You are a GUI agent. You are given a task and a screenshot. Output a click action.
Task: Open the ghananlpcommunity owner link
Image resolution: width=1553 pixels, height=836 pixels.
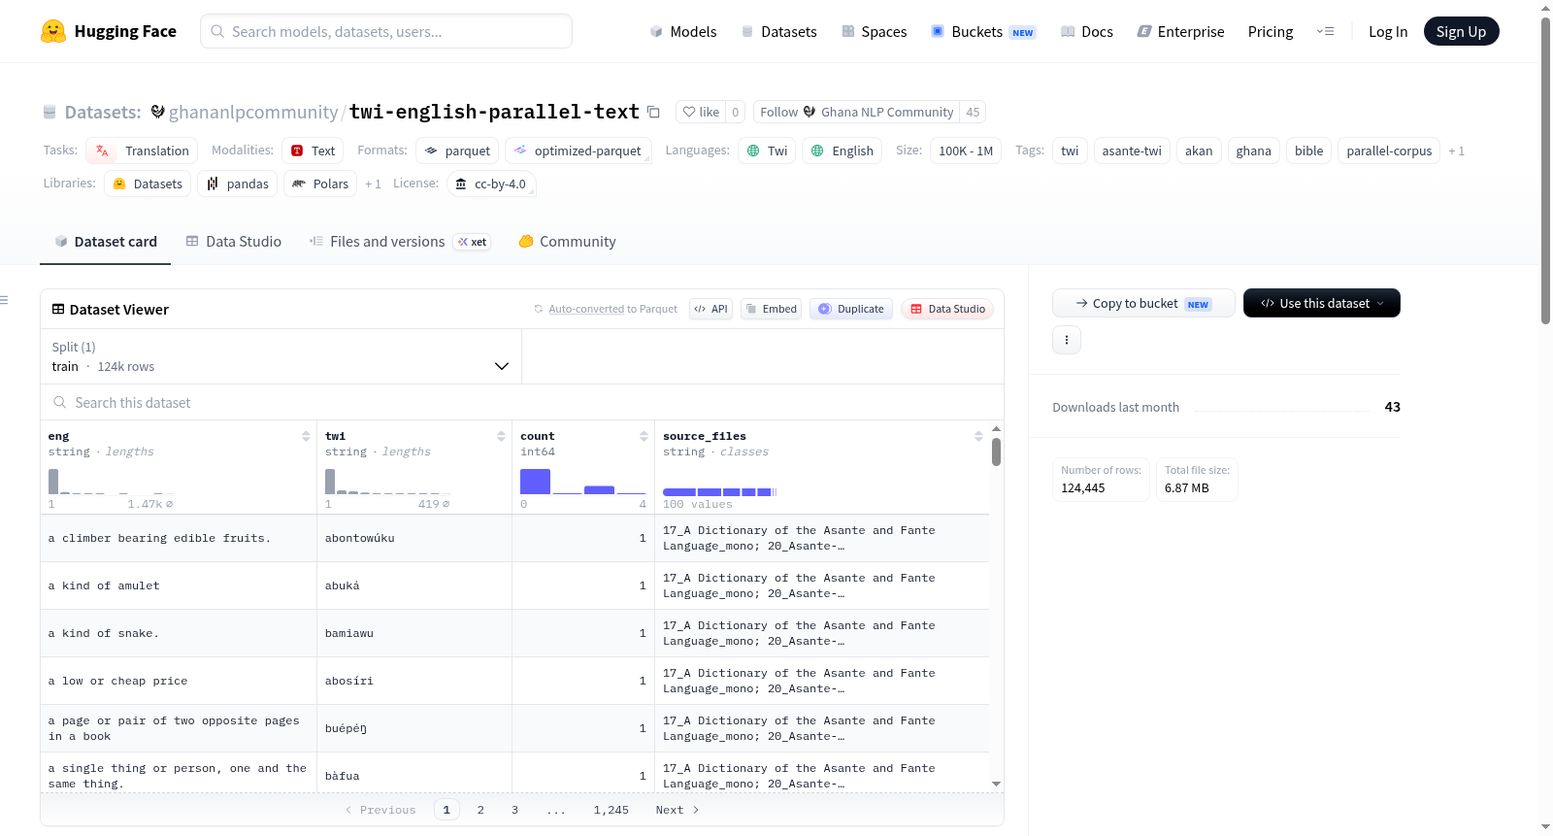[253, 113]
